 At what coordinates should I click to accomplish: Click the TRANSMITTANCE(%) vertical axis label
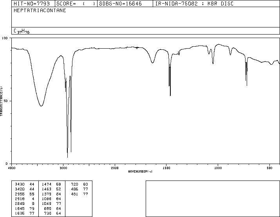1,101
